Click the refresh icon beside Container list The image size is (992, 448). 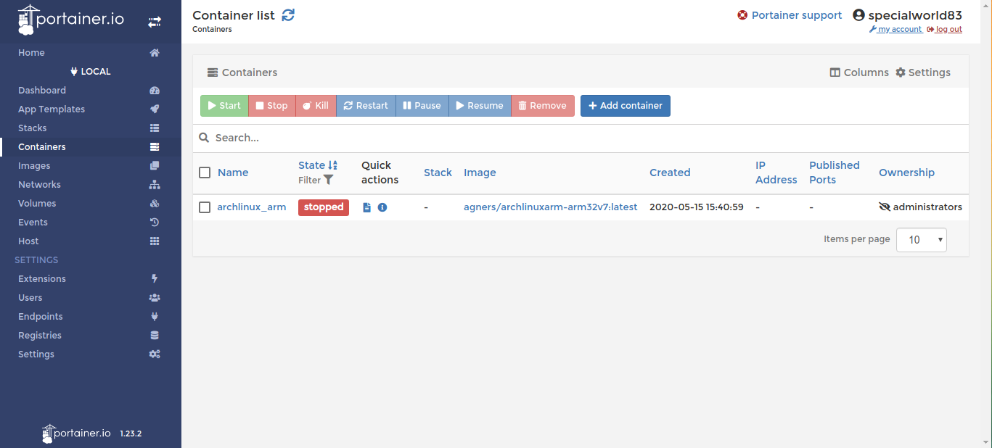click(288, 15)
